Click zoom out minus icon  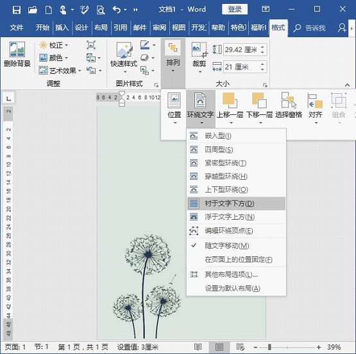pos(255,347)
